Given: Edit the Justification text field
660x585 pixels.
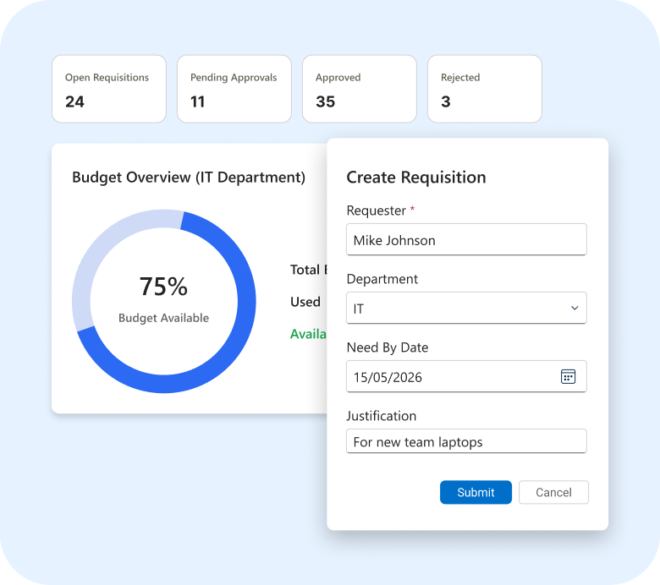Looking at the screenshot, I should tap(466, 441).
